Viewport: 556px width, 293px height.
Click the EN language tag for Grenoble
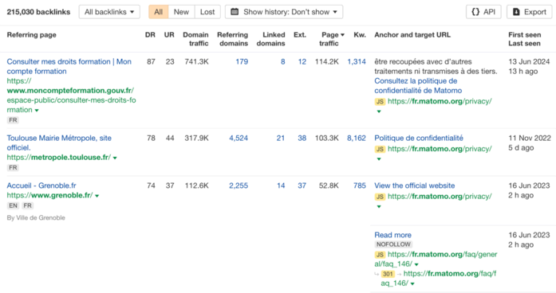pyautogui.click(x=13, y=205)
